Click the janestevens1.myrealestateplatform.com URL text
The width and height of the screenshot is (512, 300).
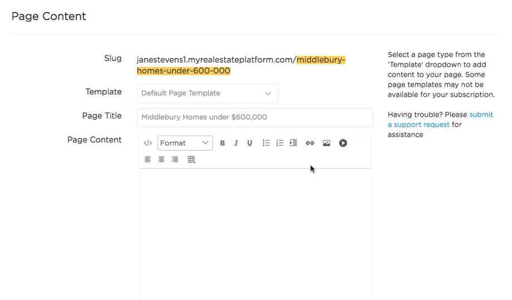[216, 60]
